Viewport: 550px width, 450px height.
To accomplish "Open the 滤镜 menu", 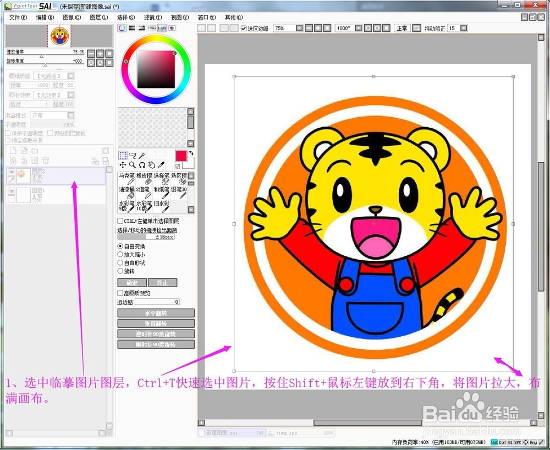I will coord(153,17).
